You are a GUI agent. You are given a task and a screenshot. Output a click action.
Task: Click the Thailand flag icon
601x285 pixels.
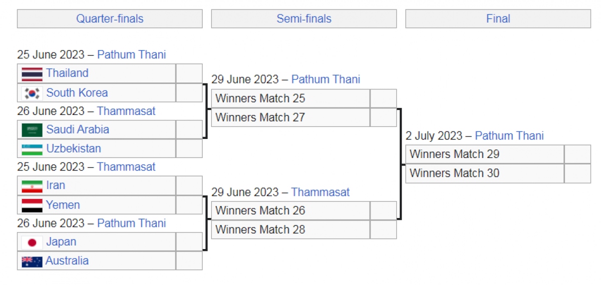32,74
